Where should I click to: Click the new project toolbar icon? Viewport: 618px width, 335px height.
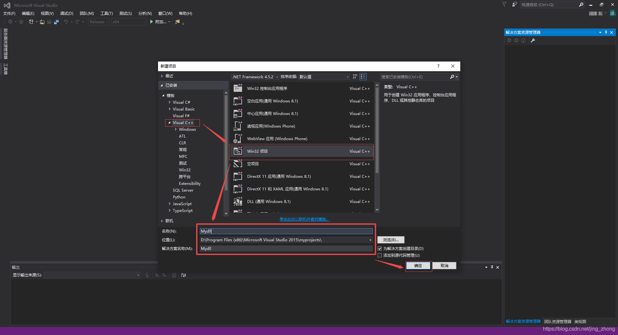click(x=31, y=22)
